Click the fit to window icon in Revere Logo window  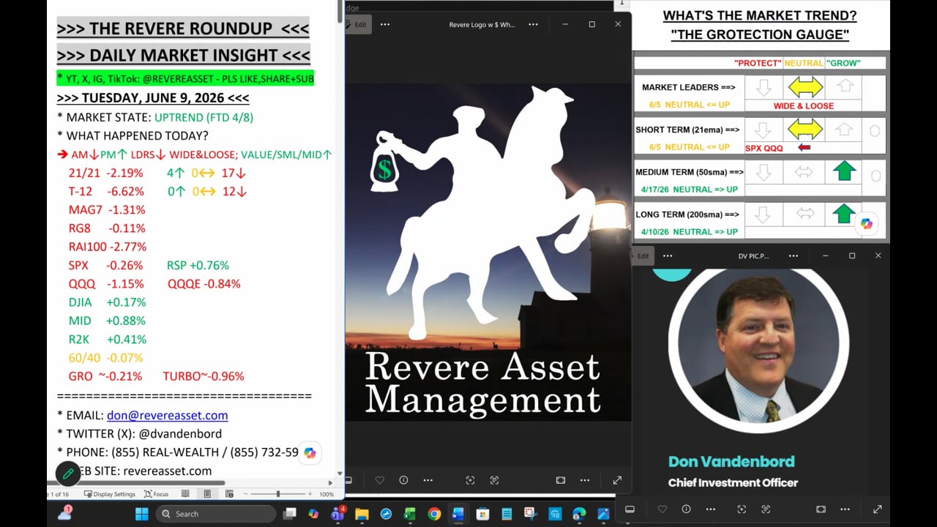[561, 480]
